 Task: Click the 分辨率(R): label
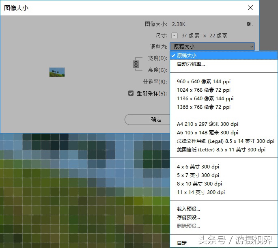coord(155,82)
